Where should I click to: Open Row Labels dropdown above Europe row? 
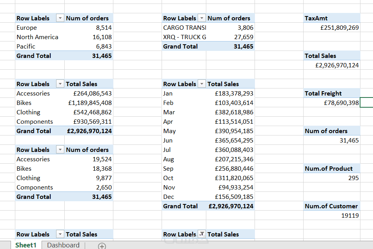60,18
